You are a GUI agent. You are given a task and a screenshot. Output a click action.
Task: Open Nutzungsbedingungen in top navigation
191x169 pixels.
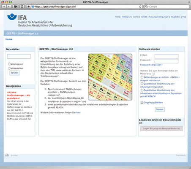[159, 17]
